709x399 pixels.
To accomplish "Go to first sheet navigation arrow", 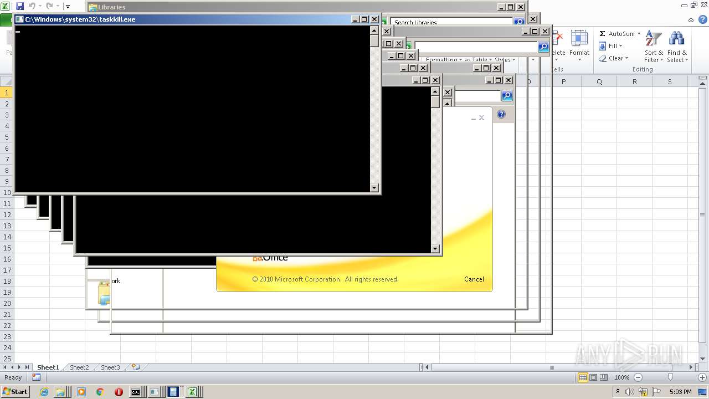I will click(x=5, y=367).
